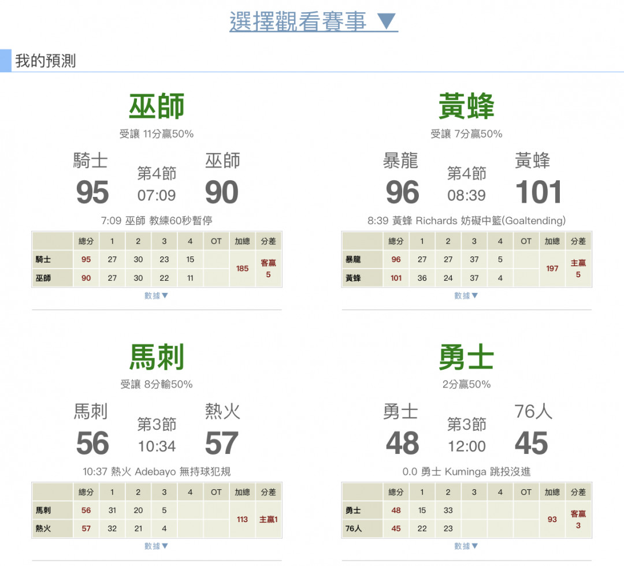Click the large 馬刺 score 56
624x566 pixels.
click(x=92, y=443)
